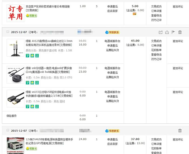Screen dimensions: 189x154
Task: Click 投诉卖家 for the 订单专用 item
Action: pyautogui.click(x=112, y=11)
